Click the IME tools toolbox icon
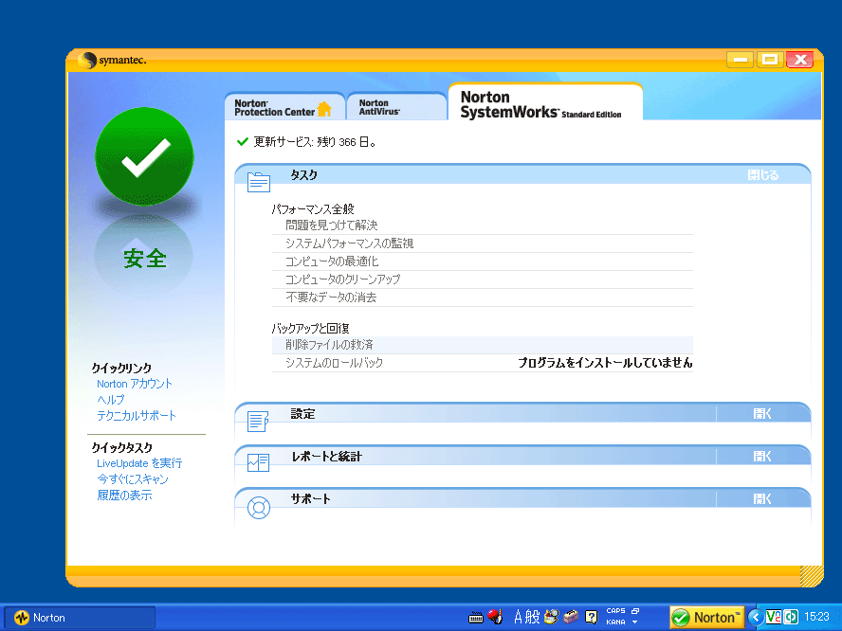 click(571, 617)
